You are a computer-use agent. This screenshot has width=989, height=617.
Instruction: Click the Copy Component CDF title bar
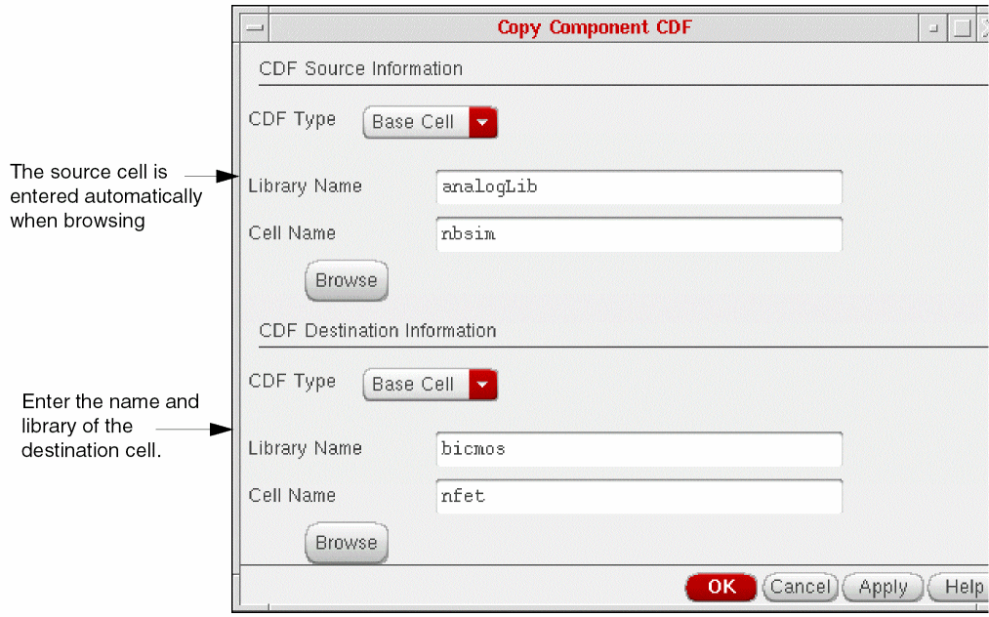[594, 27]
